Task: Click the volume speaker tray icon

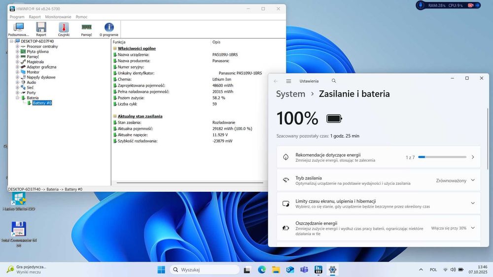Action: (x=453, y=270)
